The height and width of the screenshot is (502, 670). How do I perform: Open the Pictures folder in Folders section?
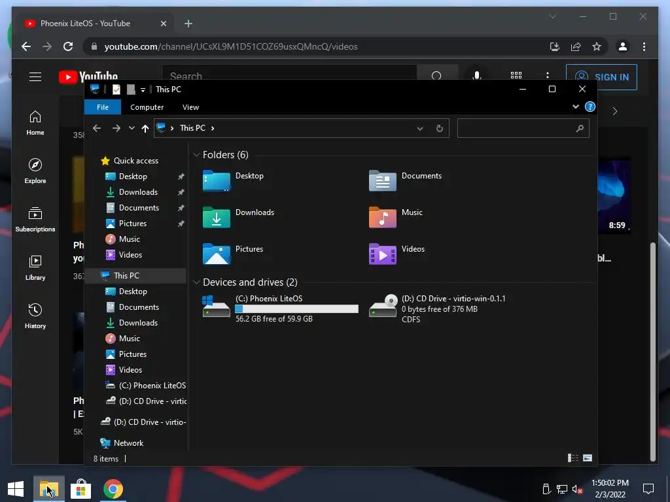coord(216,254)
